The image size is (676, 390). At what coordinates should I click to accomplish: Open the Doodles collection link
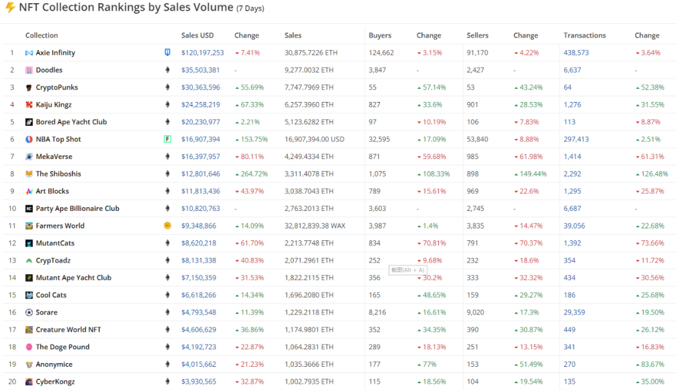(49, 70)
